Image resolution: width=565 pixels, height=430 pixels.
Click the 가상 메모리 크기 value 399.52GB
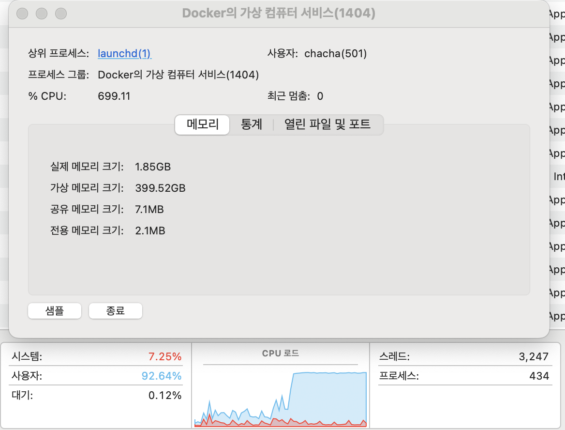[160, 188]
